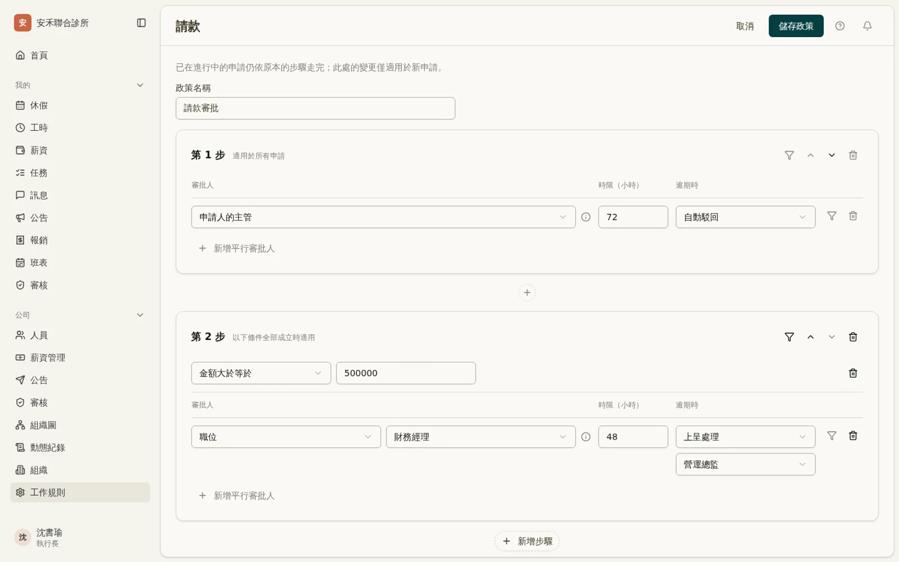
Task: Open 營運總監 escalation dropdown
Action: pyautogui.click(x=745, y=464)
